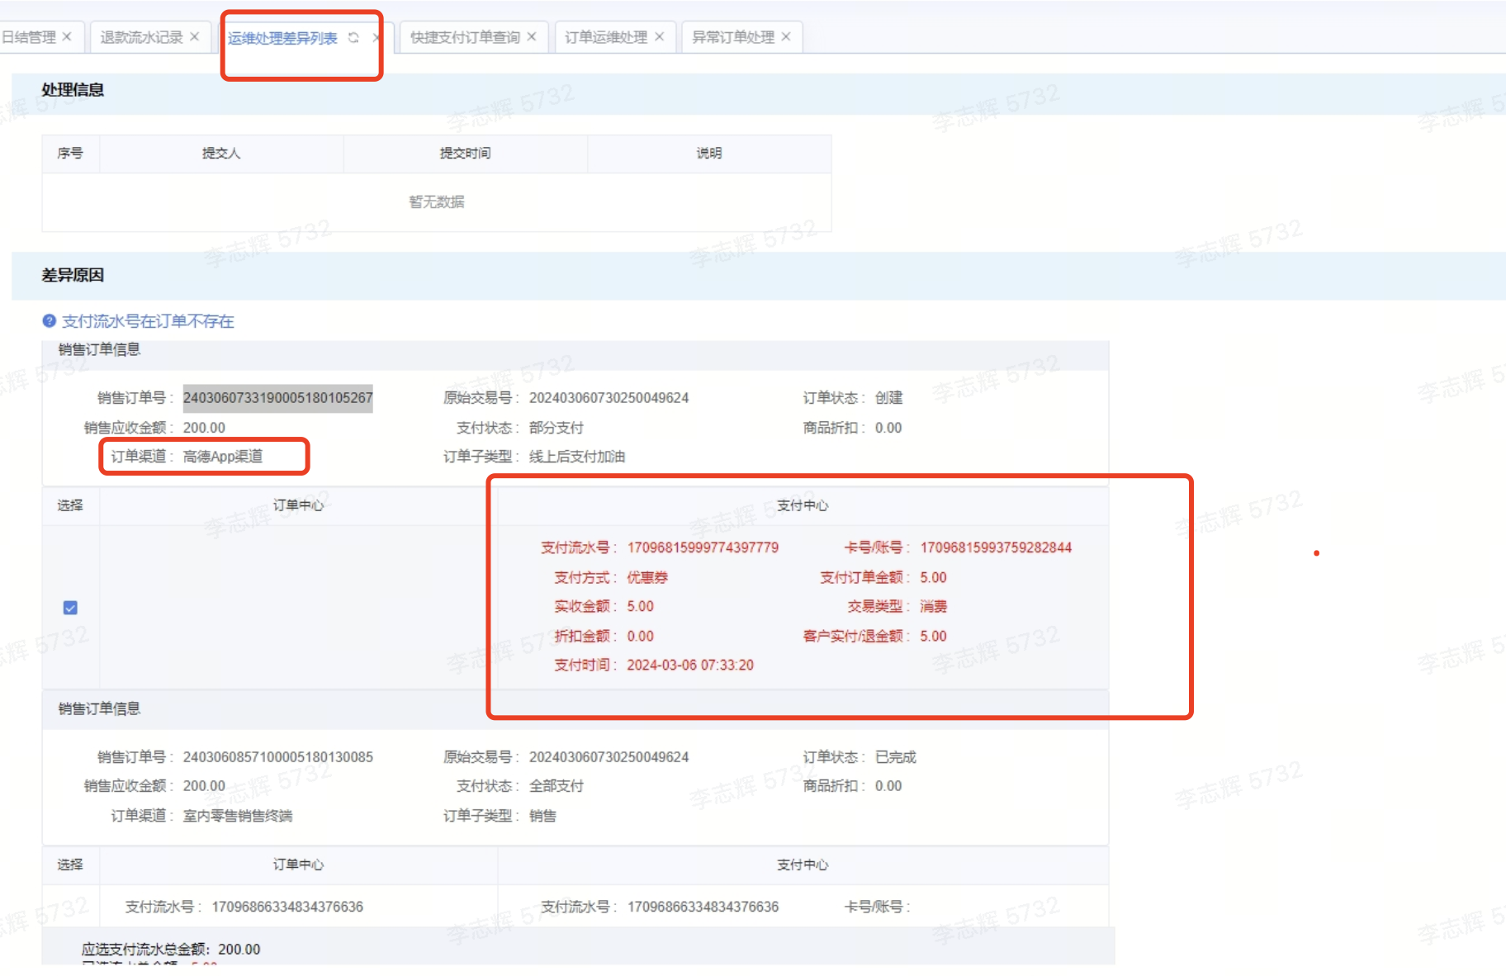Click the 提交人 column header
Image resolution: width=1506 pixels, height=976 pixels.
click(221, 153)
